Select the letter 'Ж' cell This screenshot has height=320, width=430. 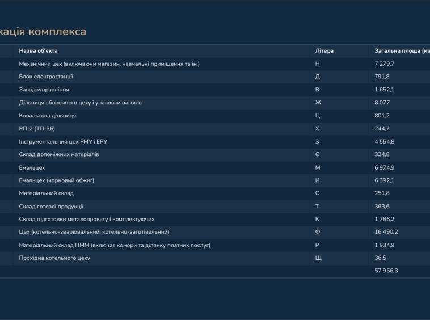(318, 103)
